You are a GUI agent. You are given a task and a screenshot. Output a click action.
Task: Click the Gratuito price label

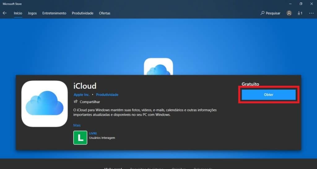[250, 84]
